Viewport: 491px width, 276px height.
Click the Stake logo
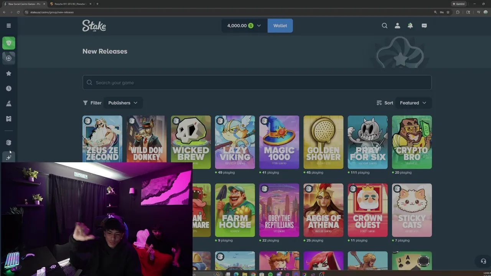[x=94, y=26]
